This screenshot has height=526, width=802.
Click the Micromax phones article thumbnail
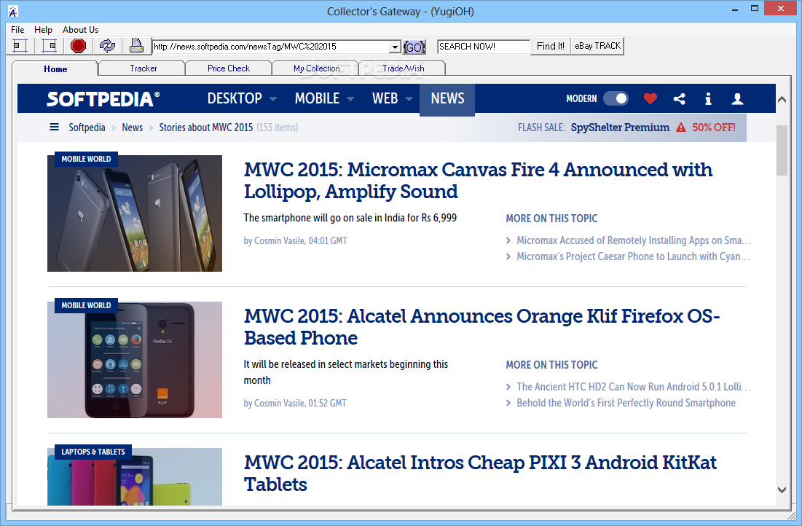click(135, 213)
